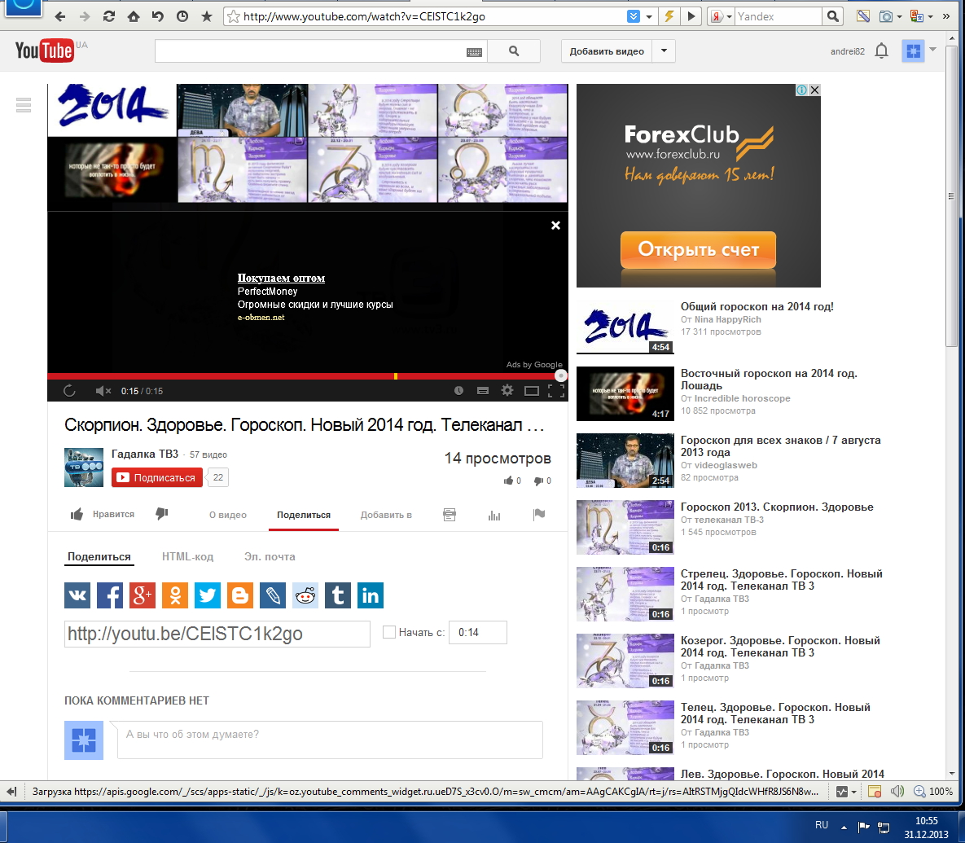Open browser zoom level 100% control

[x=933, y=792]
